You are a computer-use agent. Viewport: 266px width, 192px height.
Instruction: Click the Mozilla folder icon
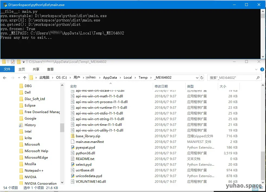pos(21,164)
